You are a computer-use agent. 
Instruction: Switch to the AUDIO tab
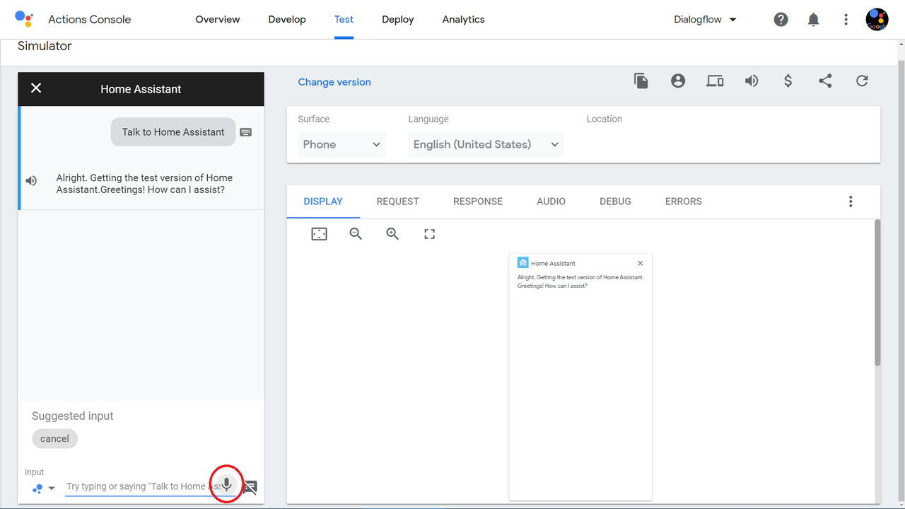[x=551, y=201]
